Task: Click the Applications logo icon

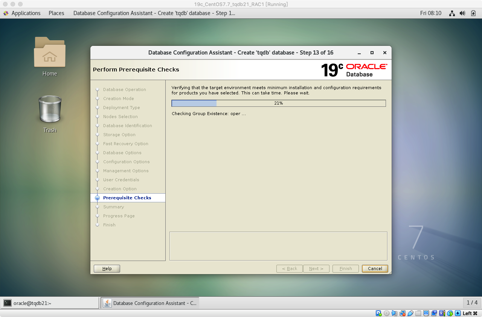Action: tap(6, 13)
